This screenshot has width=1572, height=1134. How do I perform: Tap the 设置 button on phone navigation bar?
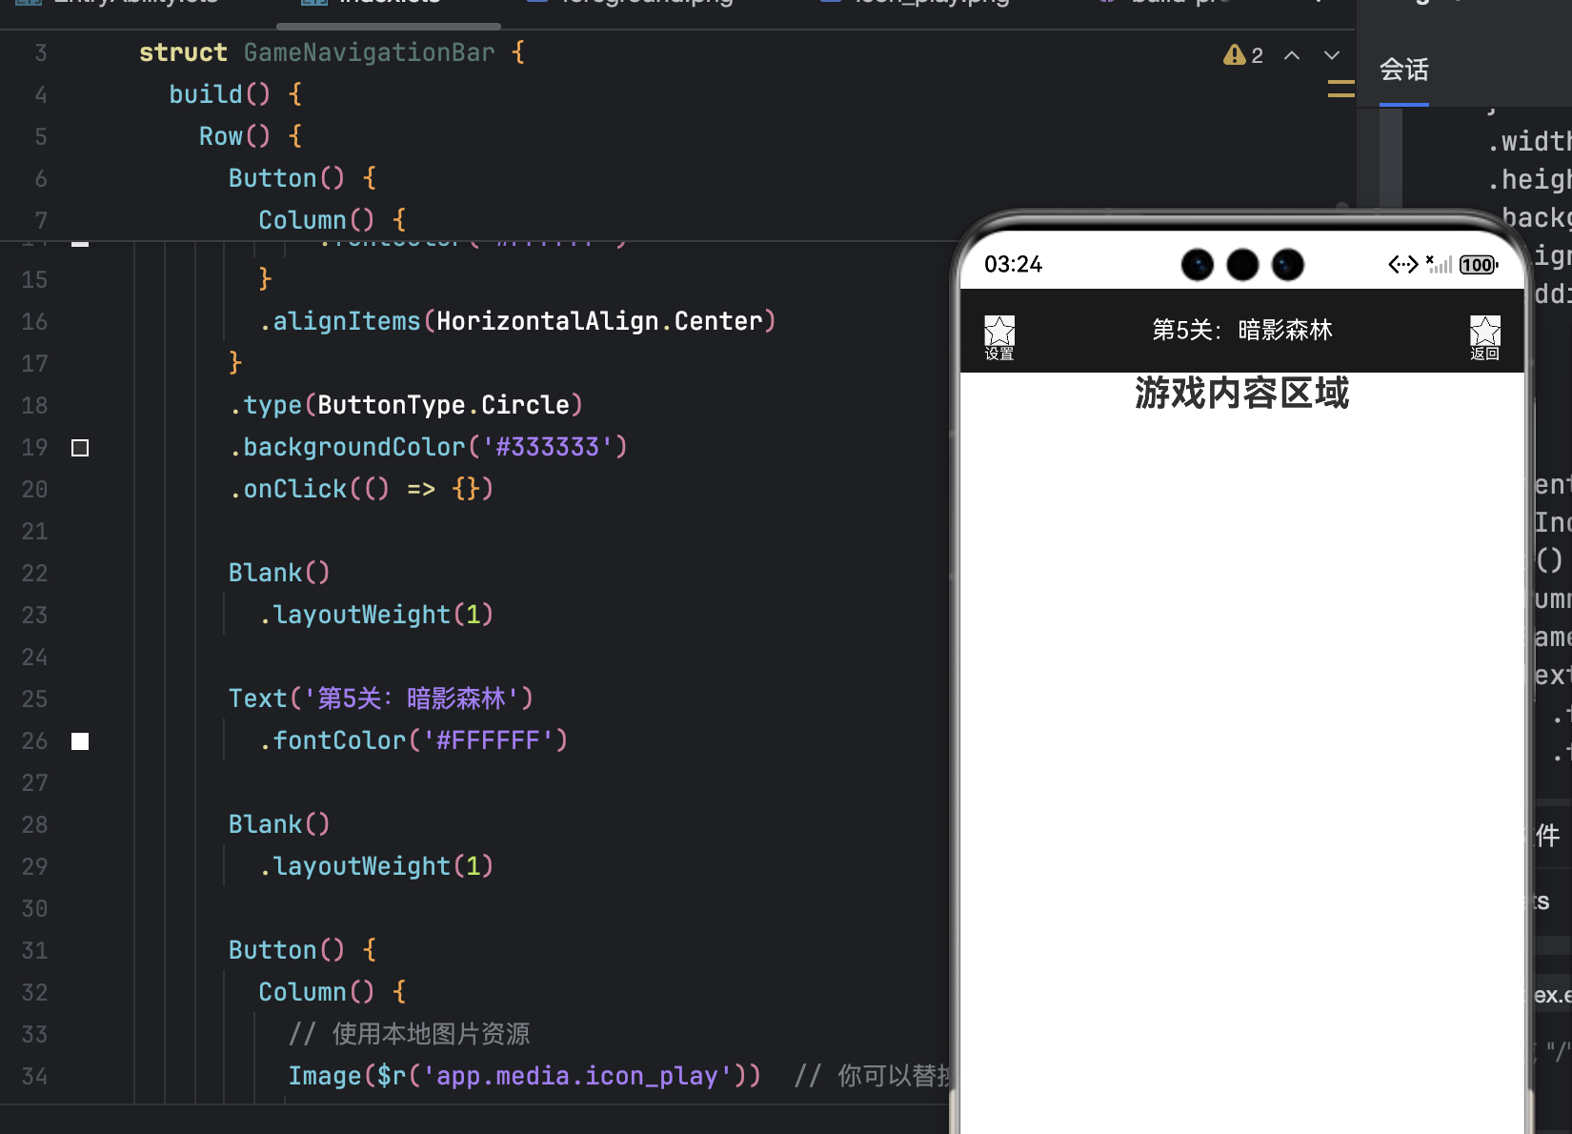tap(998, 335)
